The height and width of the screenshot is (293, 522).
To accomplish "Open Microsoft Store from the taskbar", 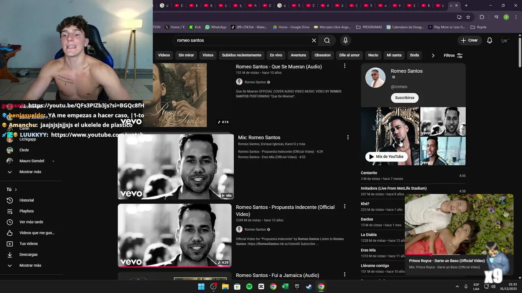I will tap(237, 286).
